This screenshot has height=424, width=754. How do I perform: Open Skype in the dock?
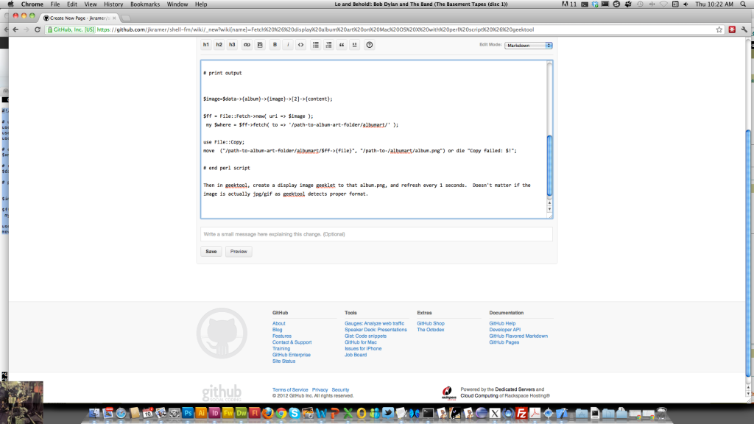tap(295, 413)
